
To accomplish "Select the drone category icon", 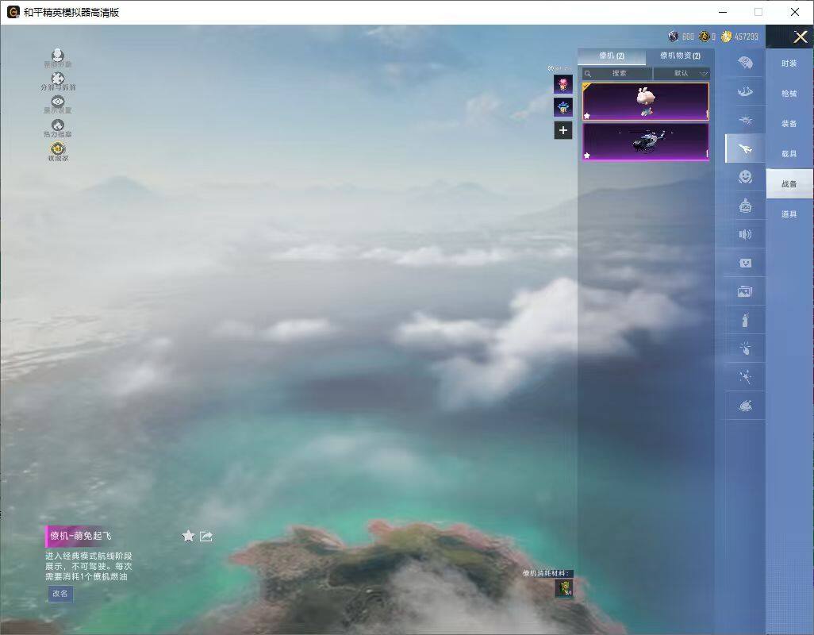I will point(746,121).
